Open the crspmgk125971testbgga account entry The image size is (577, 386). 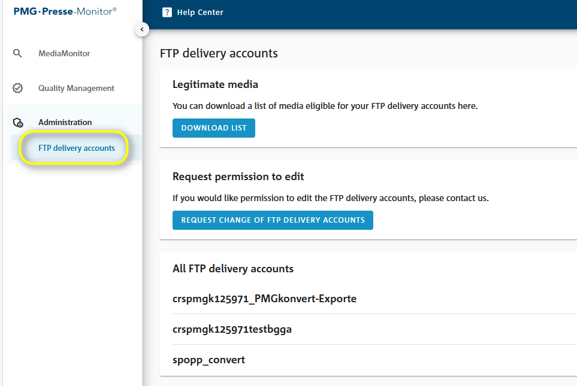[232, 329]
